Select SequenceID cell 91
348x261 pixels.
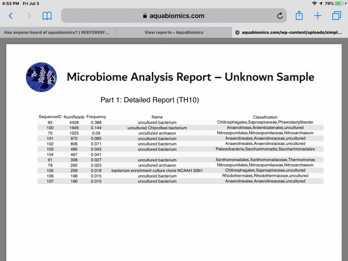click(x=50, y=160)
